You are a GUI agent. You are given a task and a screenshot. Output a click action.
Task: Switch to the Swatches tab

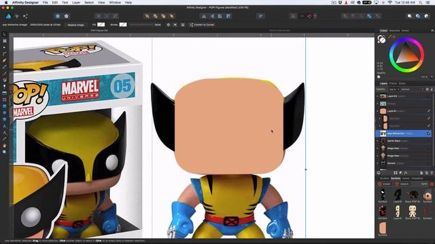point(394,30)
